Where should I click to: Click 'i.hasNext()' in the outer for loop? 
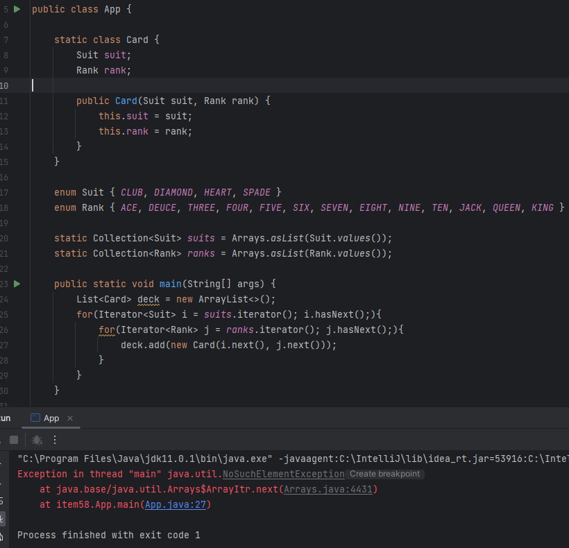334,314
